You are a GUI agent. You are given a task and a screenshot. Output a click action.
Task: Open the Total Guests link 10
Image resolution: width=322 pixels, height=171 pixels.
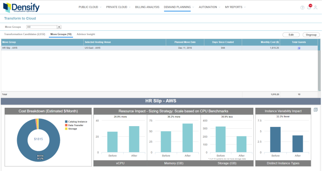click(x=299, y=48)
